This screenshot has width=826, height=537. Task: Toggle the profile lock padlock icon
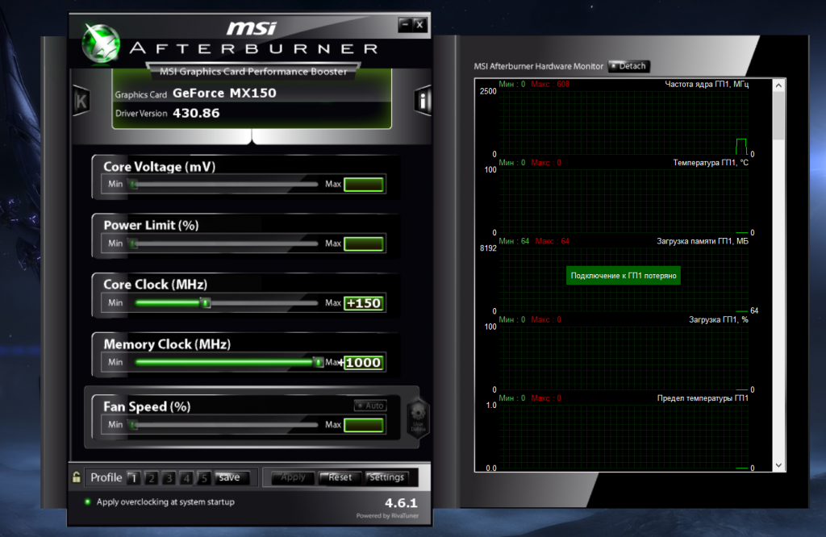pyautogui.click(x=76, y=477)
